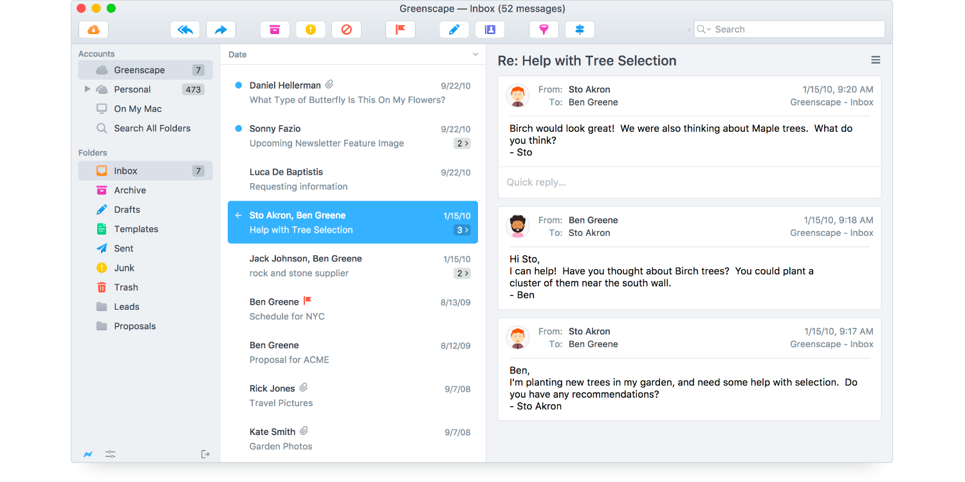Image resolution: width=965 pixels, height=482 pixels.
Task: Select the Drafts folder in the sidebar
Action: click(127, 210)
